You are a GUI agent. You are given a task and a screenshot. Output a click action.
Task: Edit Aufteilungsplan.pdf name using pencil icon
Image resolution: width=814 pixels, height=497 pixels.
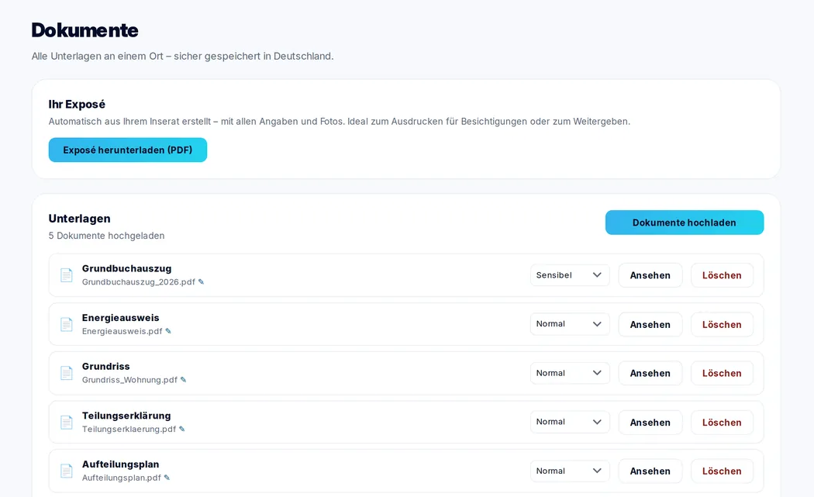pos(167,478)
